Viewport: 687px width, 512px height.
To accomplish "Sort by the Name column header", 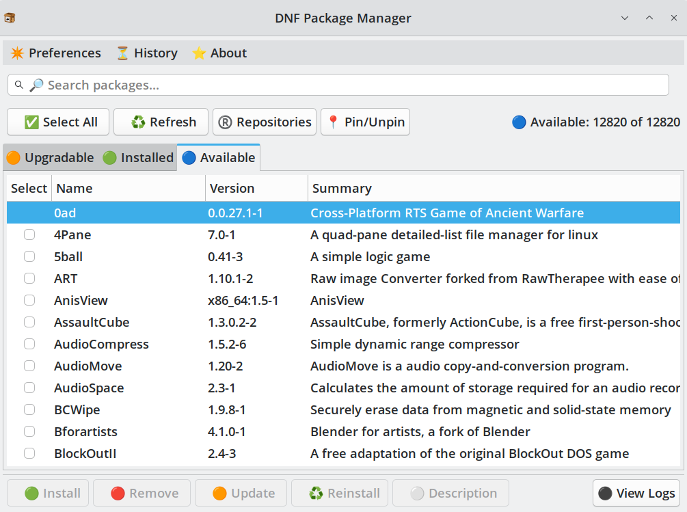I will (129, 189).
